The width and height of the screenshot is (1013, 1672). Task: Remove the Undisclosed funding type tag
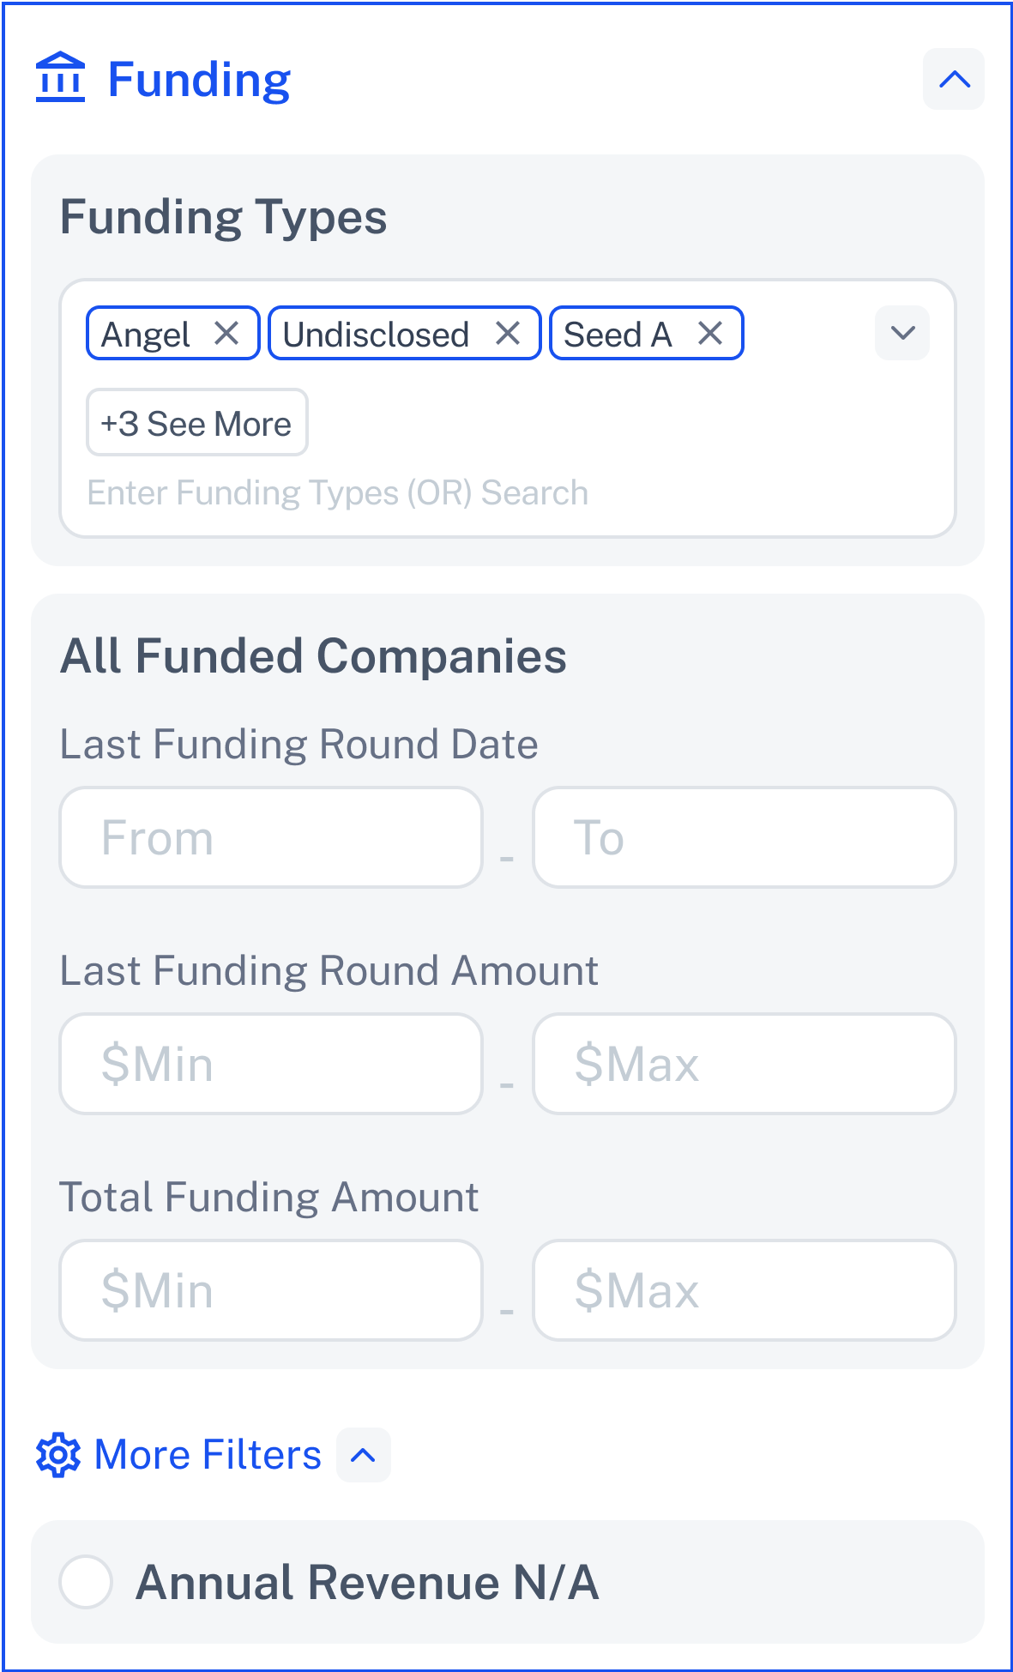point(508,333)
